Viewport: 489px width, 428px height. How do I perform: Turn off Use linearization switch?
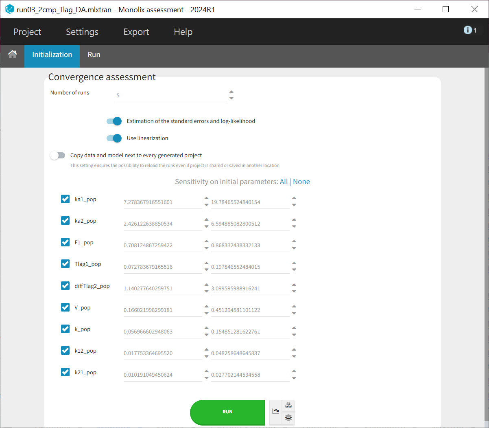pyautogui.click(x=114, y=138)
